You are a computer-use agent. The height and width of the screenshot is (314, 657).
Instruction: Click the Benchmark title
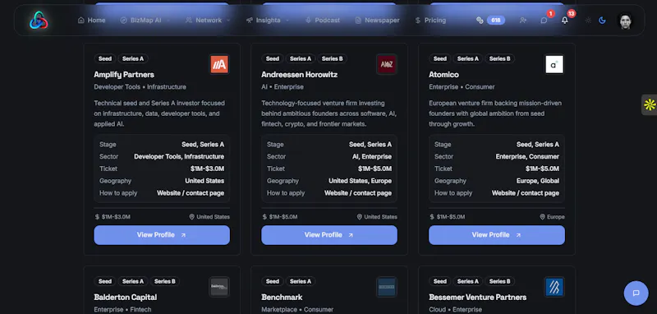282,298
